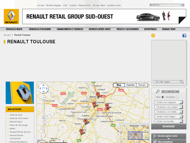Open the Financements et Services menu
Image resolution: width=190 pixels, height=143 pixels.
(x=70, y=29)
